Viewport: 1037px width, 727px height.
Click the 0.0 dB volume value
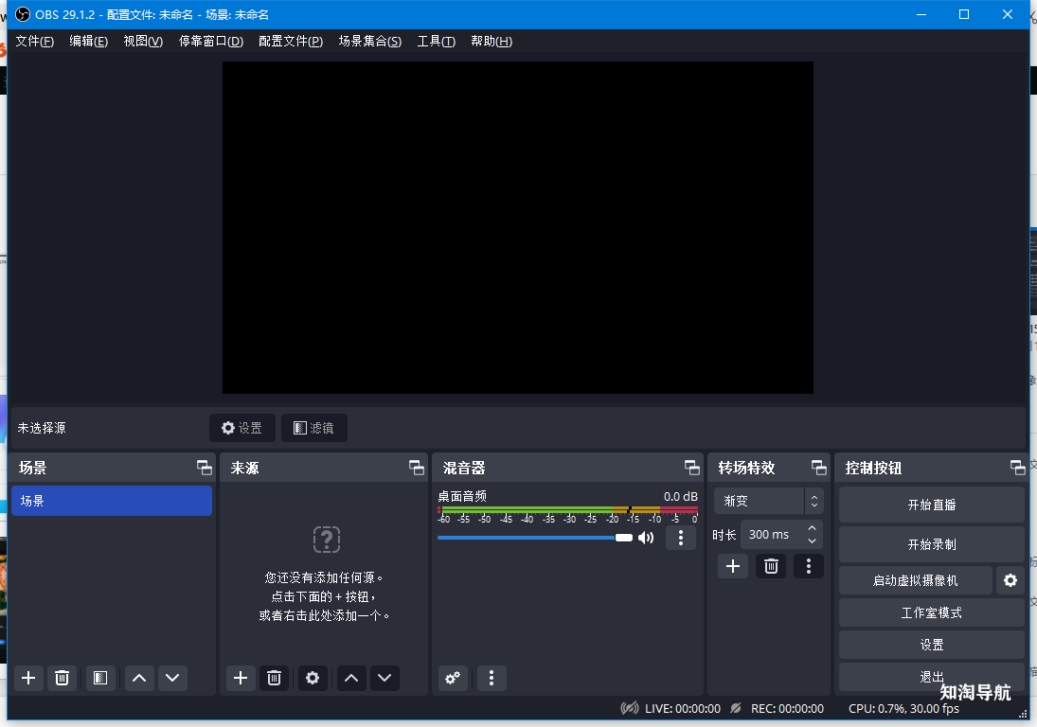tap(681, 496)
